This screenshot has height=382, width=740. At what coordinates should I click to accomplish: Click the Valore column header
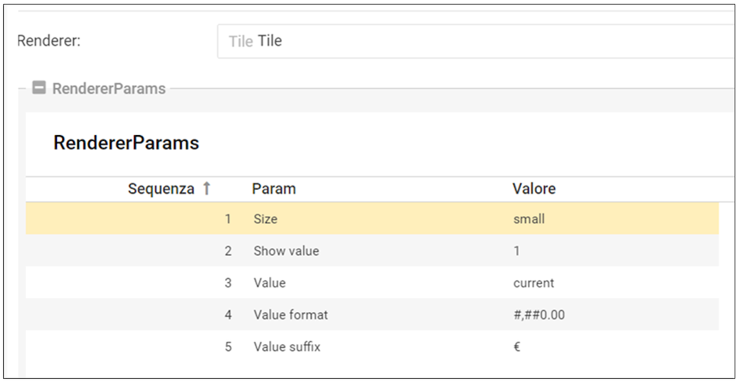click(534, 189)
